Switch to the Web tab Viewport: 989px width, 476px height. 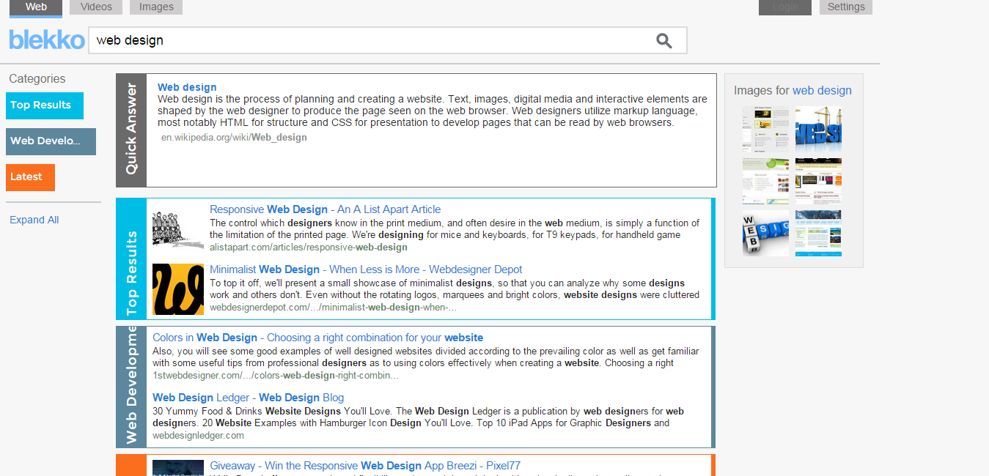pyautogui.click(x=36, y=7)
